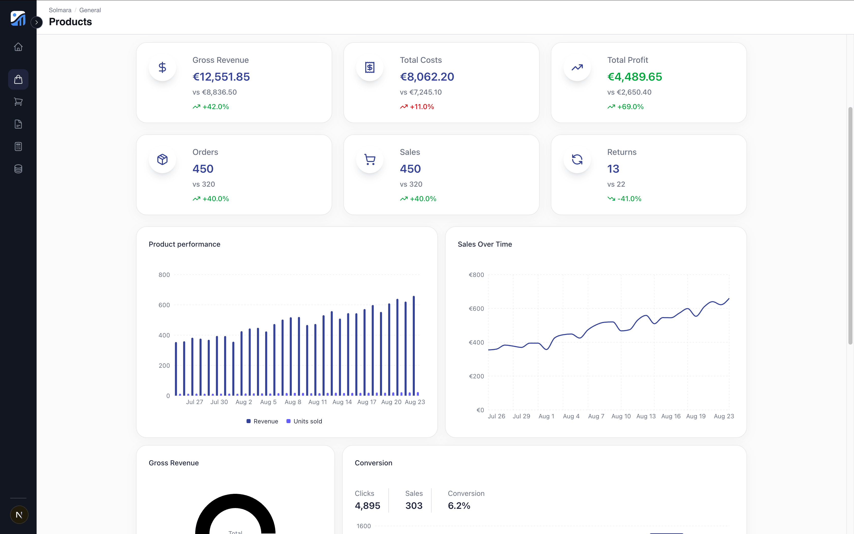This screenshot has width=854, height=534.
Task: Expand the sidebar with the chevron button
Action: pos(37,22)
